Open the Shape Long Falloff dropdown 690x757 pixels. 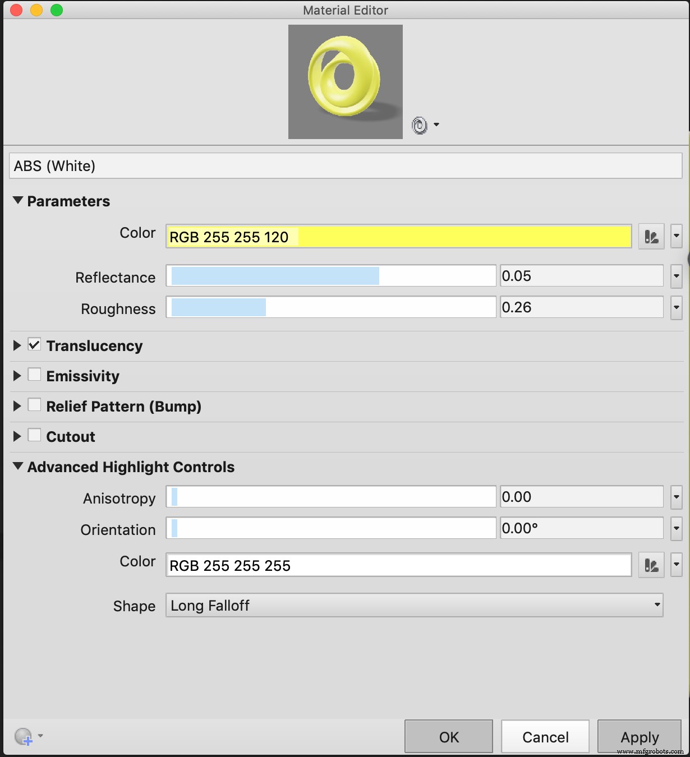coord(414,606)
